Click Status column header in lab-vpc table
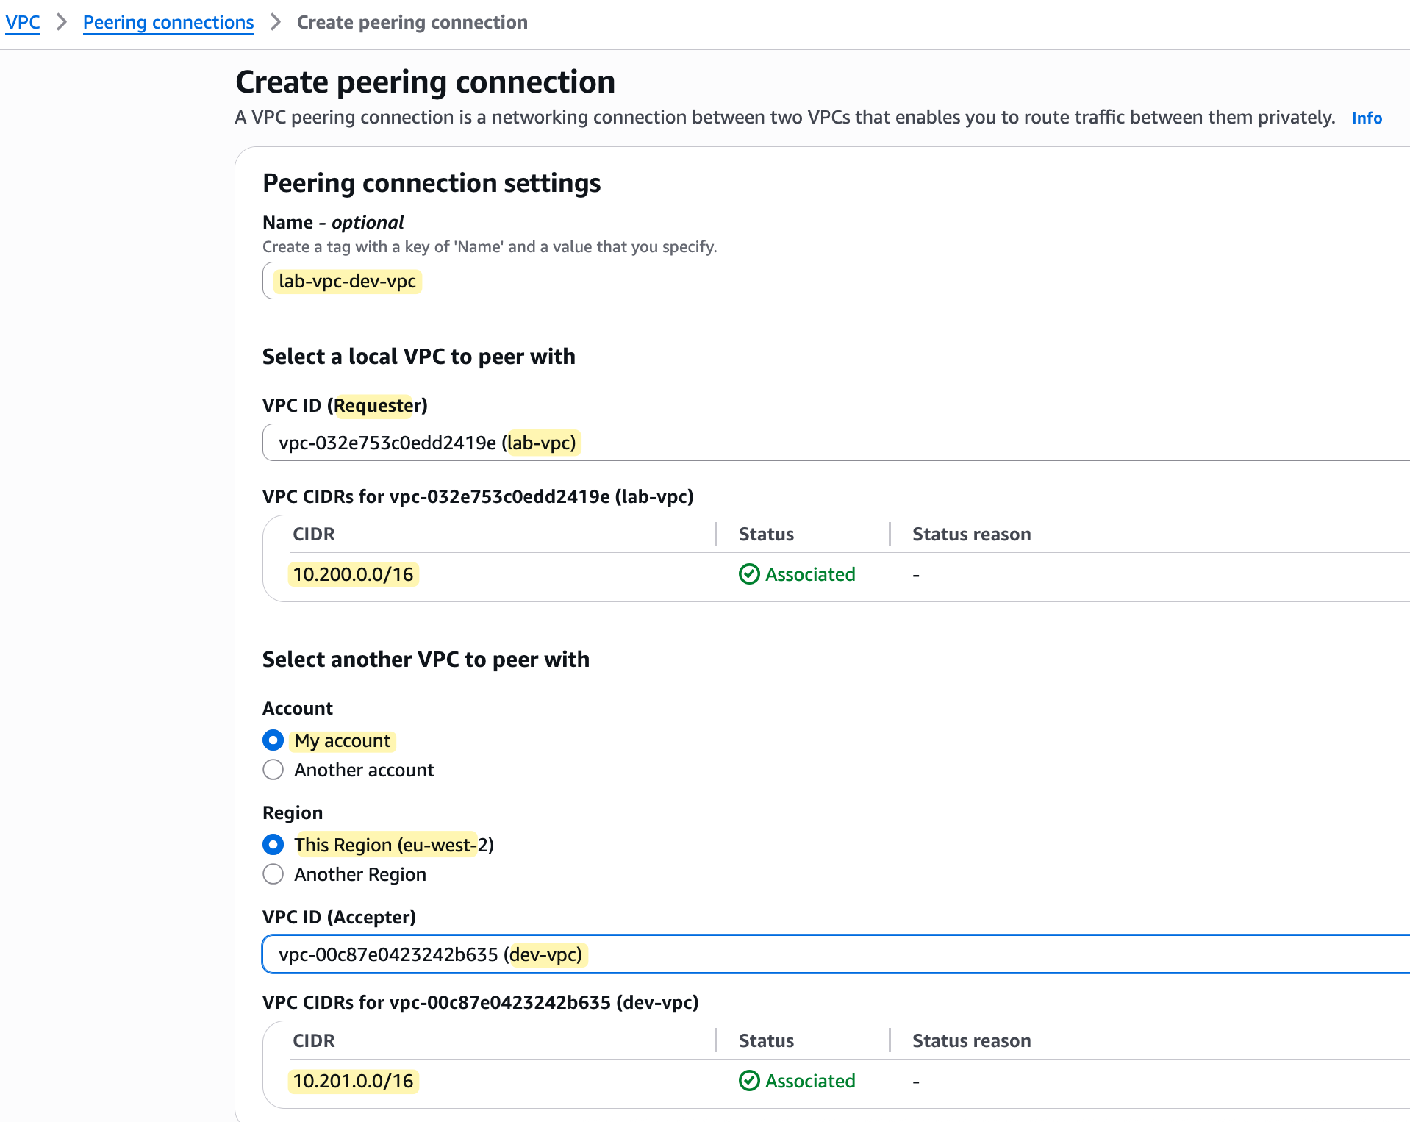Viewport: 1410px width, 1122px height. click(766, 535)
